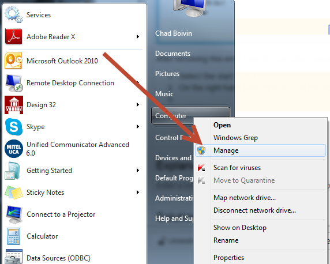Click the Microsoft Outlook 2010 label

point(62,61)
